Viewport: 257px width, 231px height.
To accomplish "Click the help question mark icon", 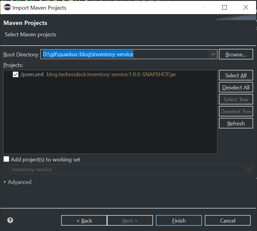I will click(x=10, y=220).
